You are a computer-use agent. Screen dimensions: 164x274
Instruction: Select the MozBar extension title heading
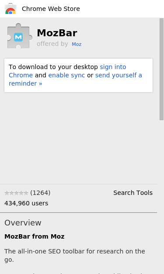57,33
